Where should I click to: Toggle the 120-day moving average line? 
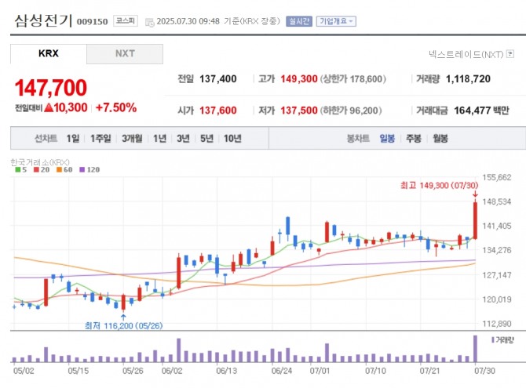click(89, 169)
